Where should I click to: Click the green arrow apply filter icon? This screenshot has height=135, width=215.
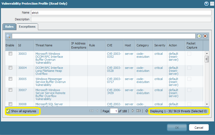(x=199, y=36)
